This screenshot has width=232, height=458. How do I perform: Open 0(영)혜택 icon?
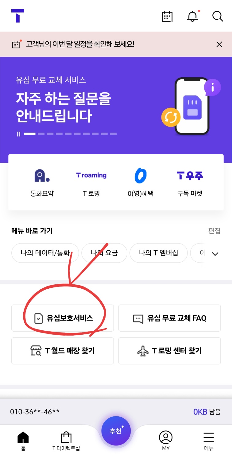coord(141,175)
